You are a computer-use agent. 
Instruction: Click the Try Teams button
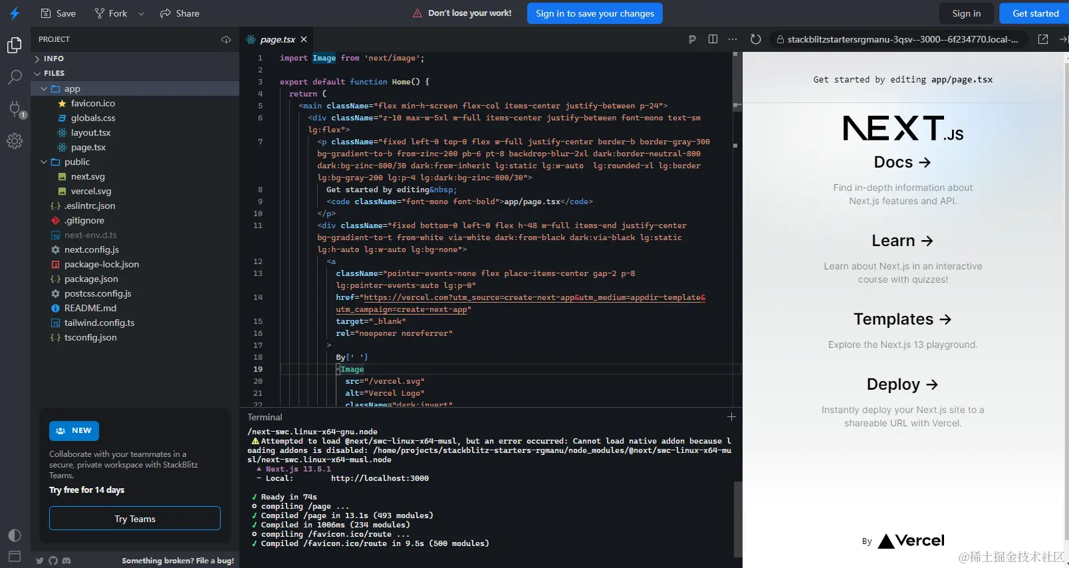[x=135, y=519]
